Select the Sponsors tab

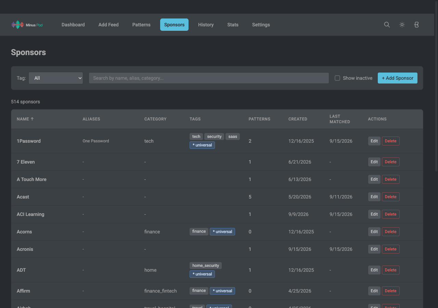tap(174, 25)
